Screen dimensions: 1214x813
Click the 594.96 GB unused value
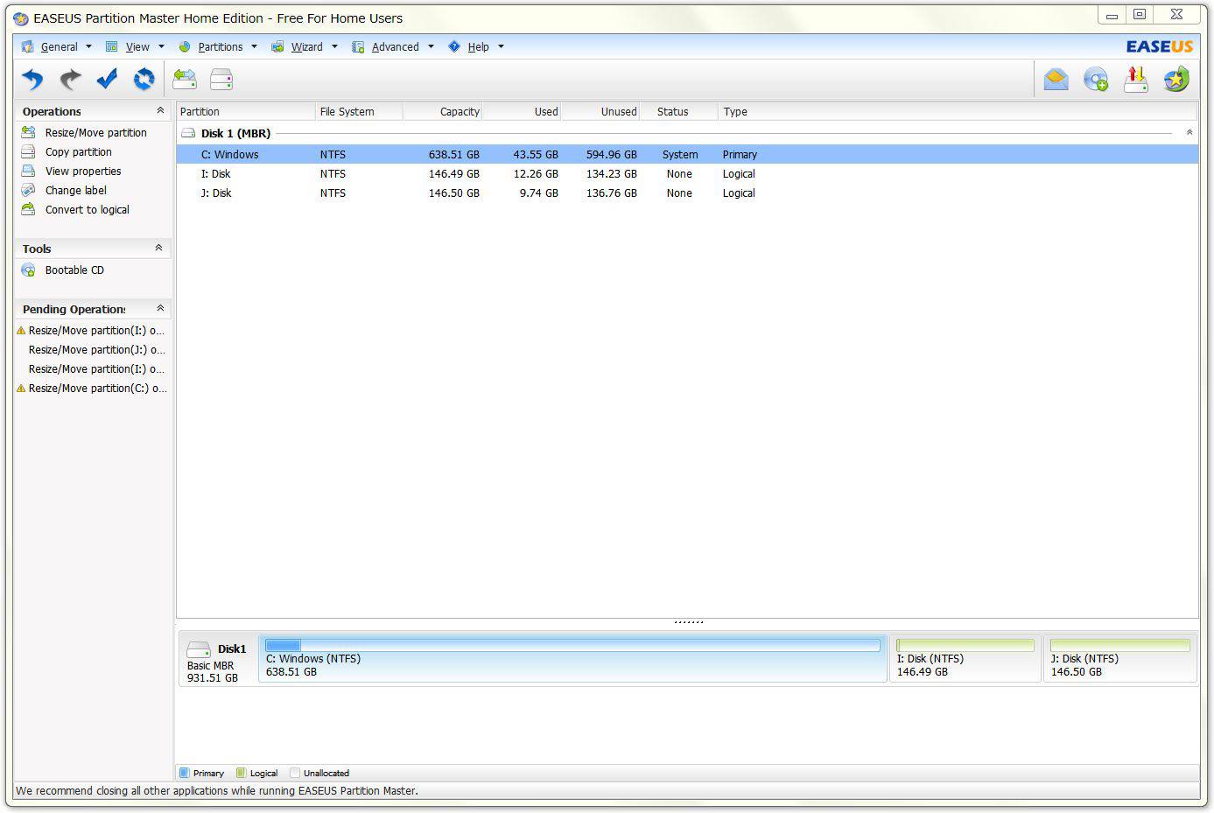pos(611,154)
